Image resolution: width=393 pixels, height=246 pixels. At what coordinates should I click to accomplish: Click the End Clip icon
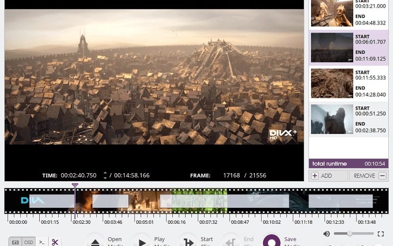point(231,242)
